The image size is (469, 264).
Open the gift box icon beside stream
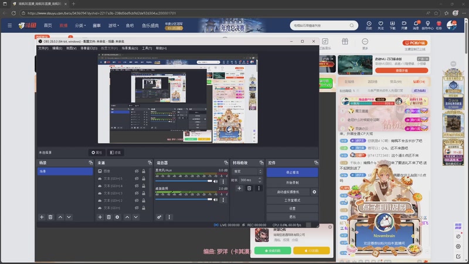pyautogui.click(x=345, y=42)
